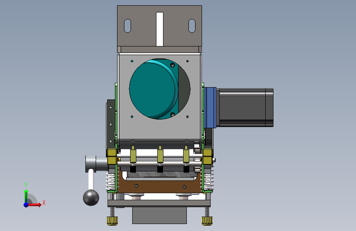Select the white lever shaft above the ball knob
This screenshot has width=356, height=231.
coord(91,180)
